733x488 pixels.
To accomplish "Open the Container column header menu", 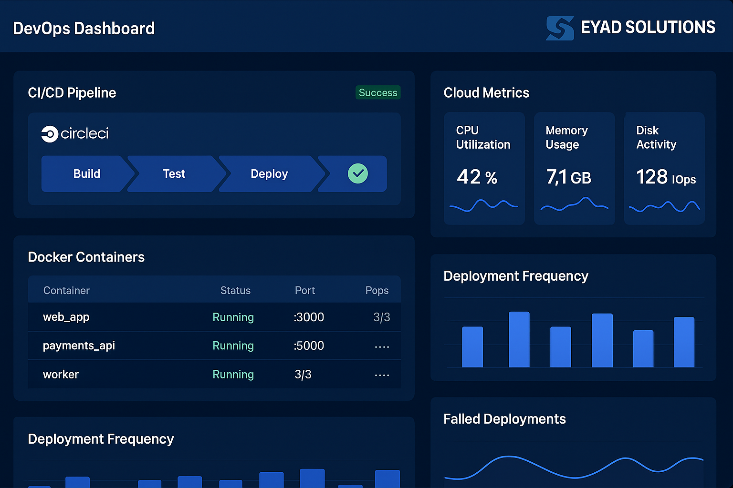I will pos(66,290).
